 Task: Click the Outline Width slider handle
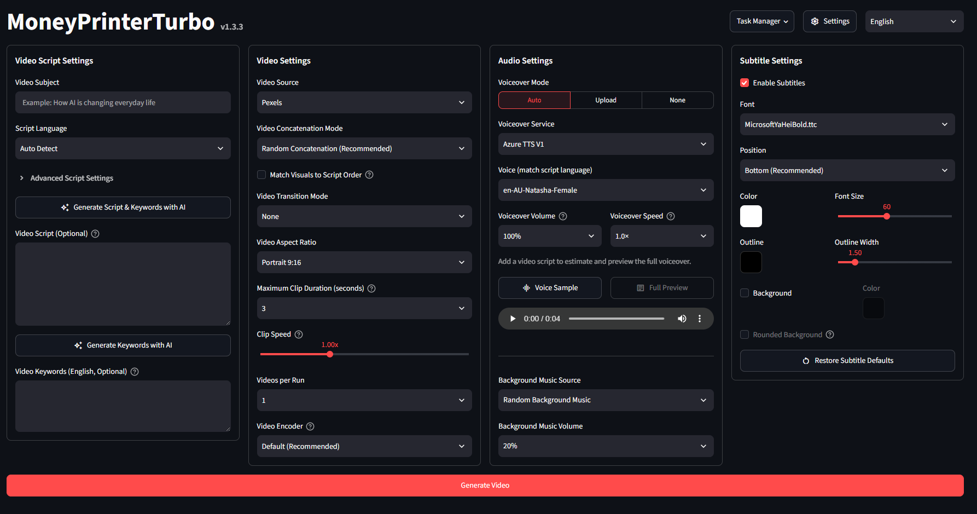click(x=855, y=262)
